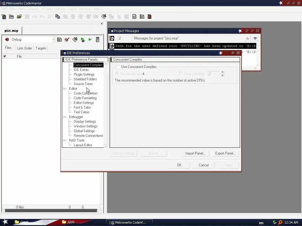
Task: Click the green Run arrow icon
Action: click(90, 40)
